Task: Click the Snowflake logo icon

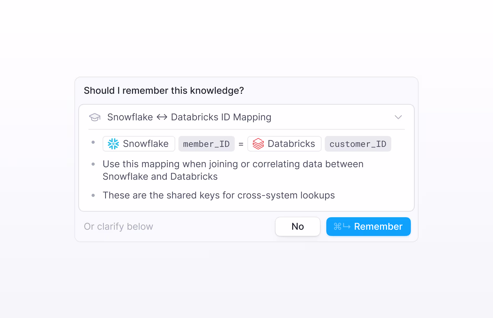Action: (113, 144)
